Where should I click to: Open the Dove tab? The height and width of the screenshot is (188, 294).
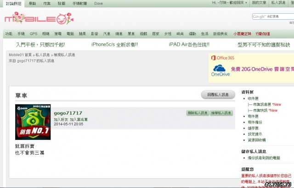[98, 3]
